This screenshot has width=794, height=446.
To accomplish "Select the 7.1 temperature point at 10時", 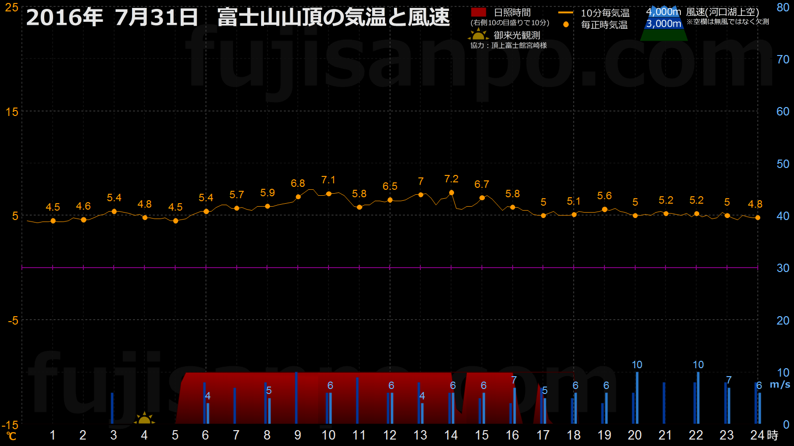I will tap(329, 194).
